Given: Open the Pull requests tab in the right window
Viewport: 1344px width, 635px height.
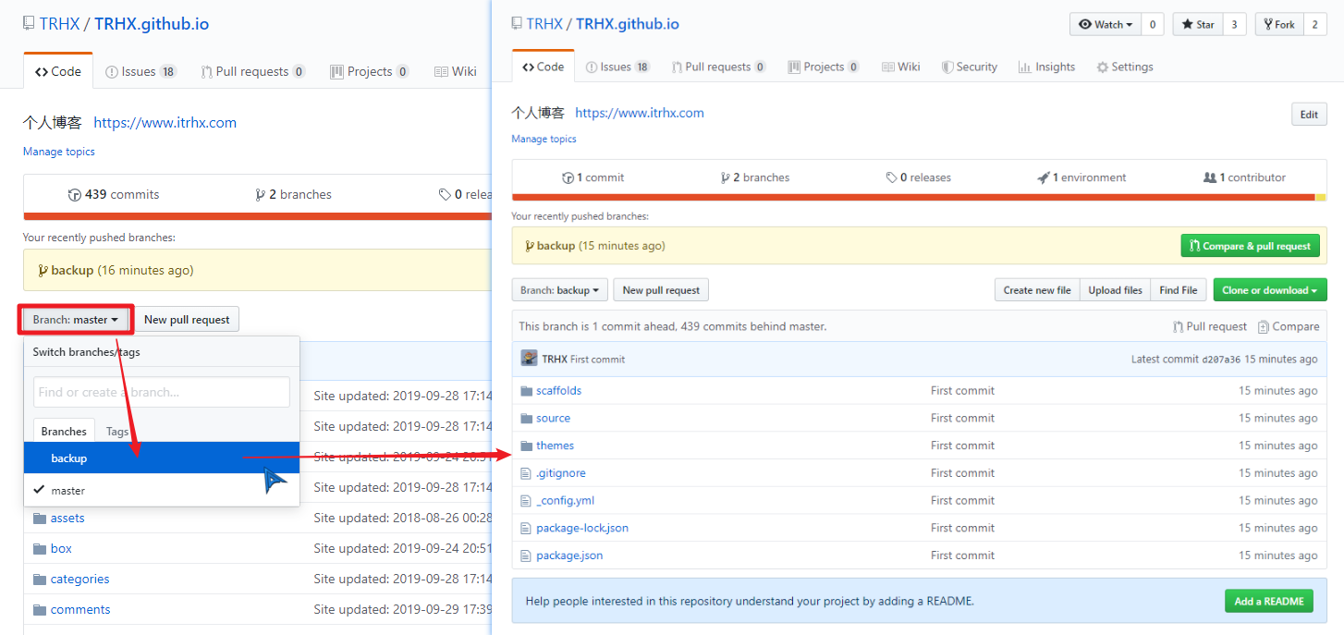Looking at the screenshot, I should coord(718,67).
